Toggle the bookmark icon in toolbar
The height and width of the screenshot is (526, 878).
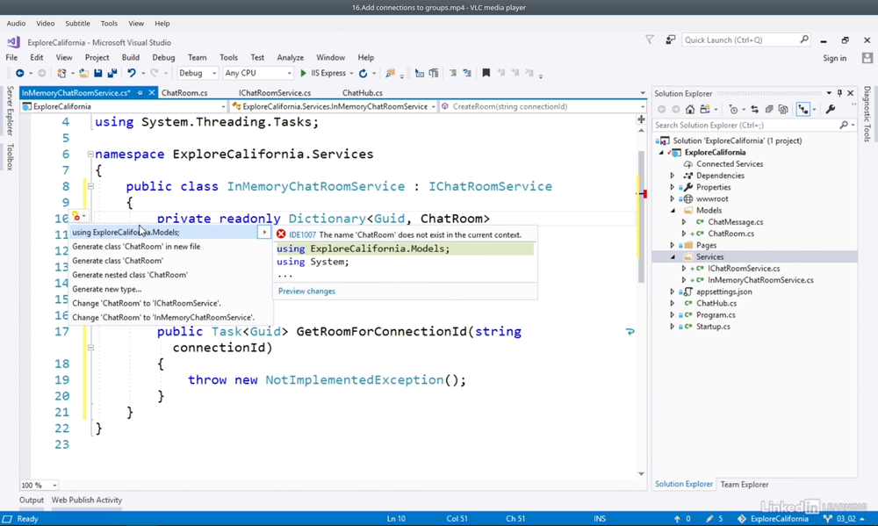[x=486, y=73]
